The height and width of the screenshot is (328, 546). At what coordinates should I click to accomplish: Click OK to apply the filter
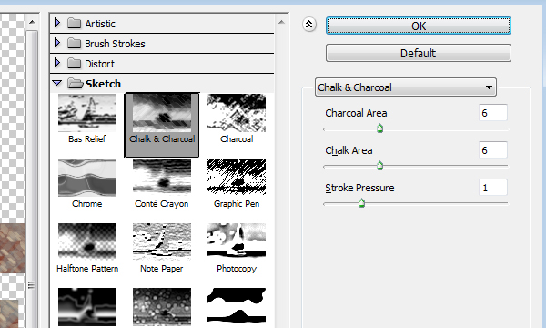(419, 26)
